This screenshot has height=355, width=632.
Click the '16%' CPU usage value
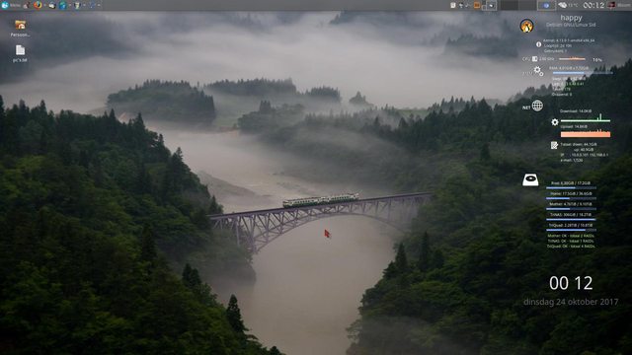597,59
